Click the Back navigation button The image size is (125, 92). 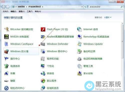click(3, 7)
